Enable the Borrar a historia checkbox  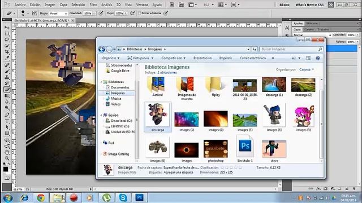[140, 14]
